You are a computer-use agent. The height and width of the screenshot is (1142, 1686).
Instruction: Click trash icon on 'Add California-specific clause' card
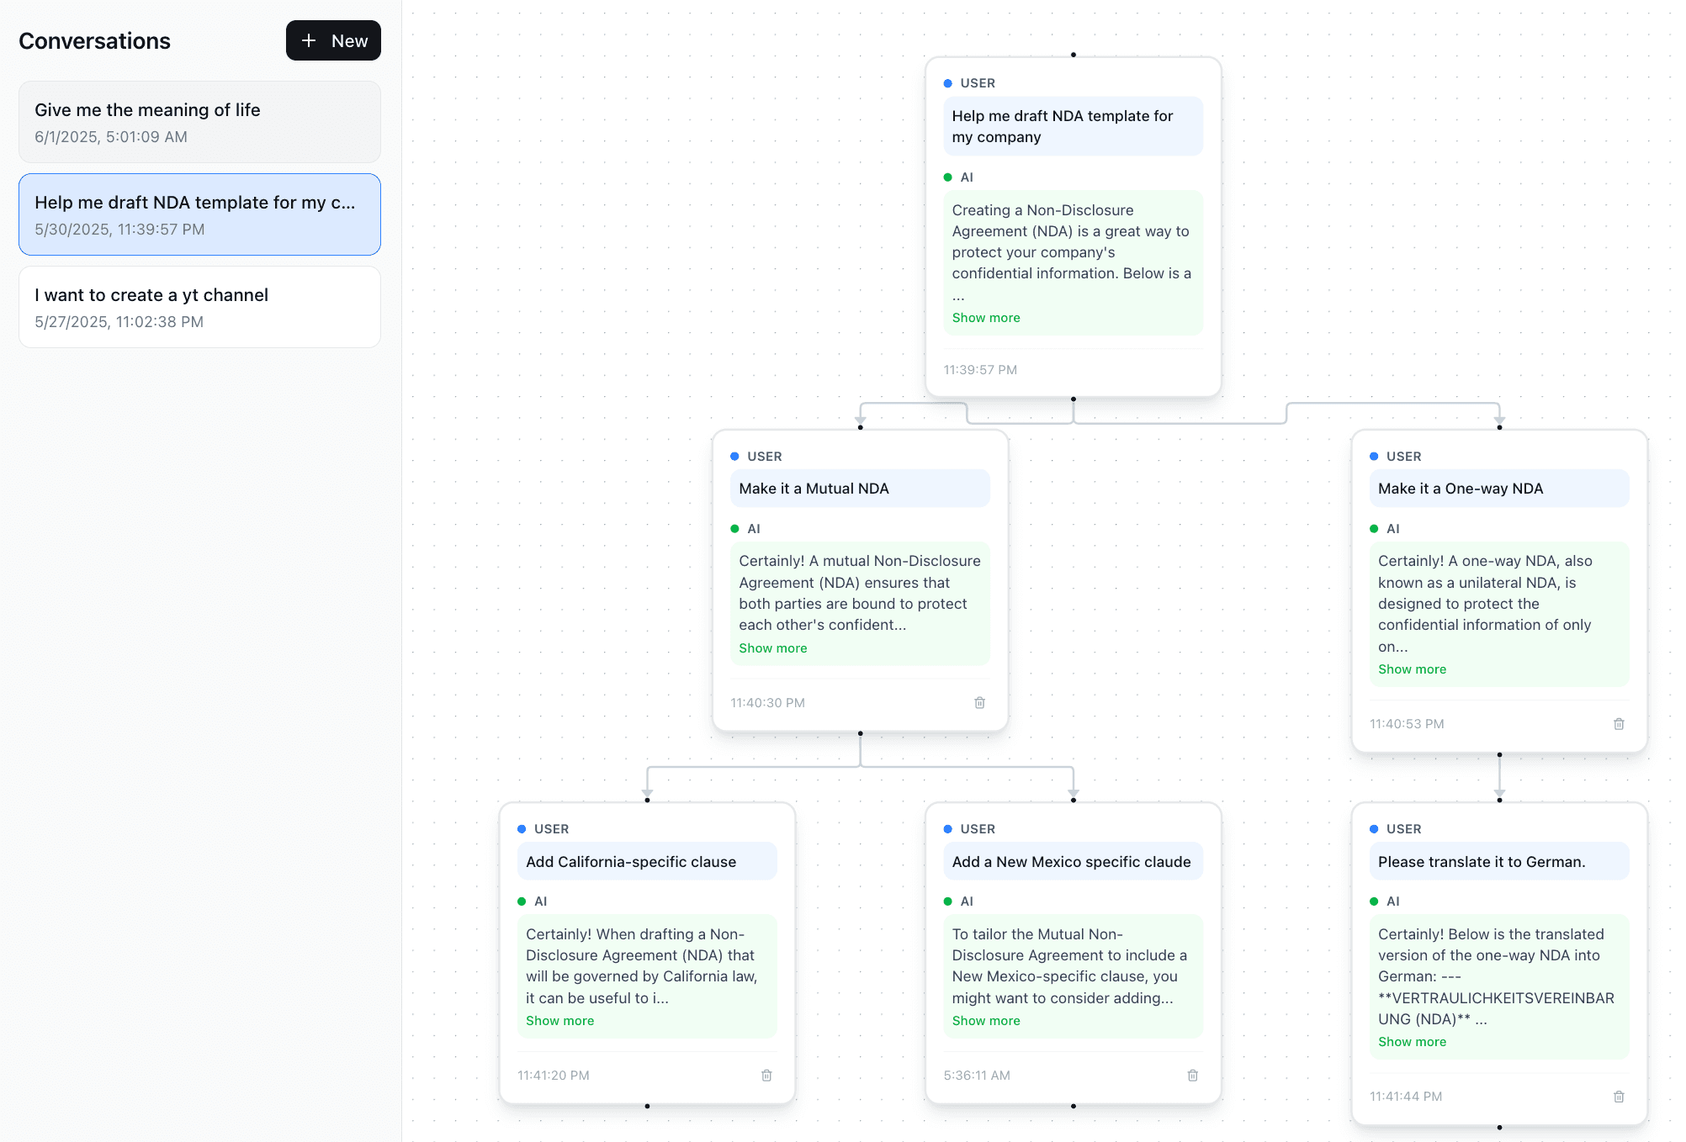click(766, 1075)
